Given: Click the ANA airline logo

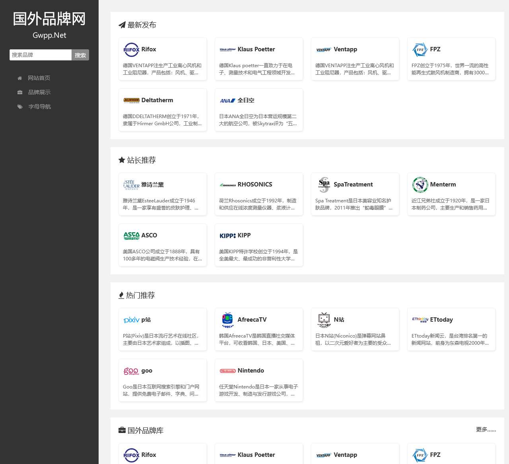Looking at the screenshot, I should pyautogui.click(x=227, y=101).
